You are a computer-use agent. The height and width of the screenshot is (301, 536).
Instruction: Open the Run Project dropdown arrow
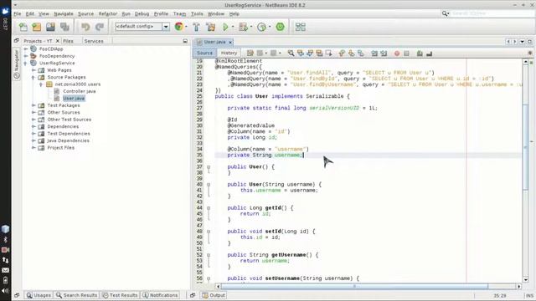pyautogui.click(x=233, y=27)
